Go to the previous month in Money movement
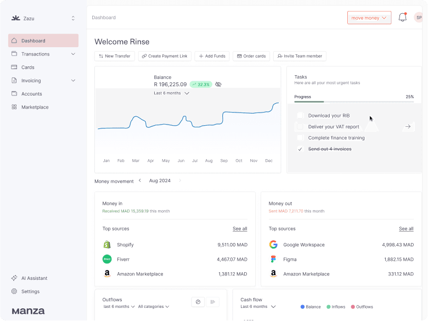This screenshot has width=428, height=321. tap(140, 181)
